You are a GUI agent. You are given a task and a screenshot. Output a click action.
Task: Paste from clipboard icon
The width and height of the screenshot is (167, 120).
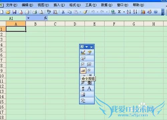(76, 12)
